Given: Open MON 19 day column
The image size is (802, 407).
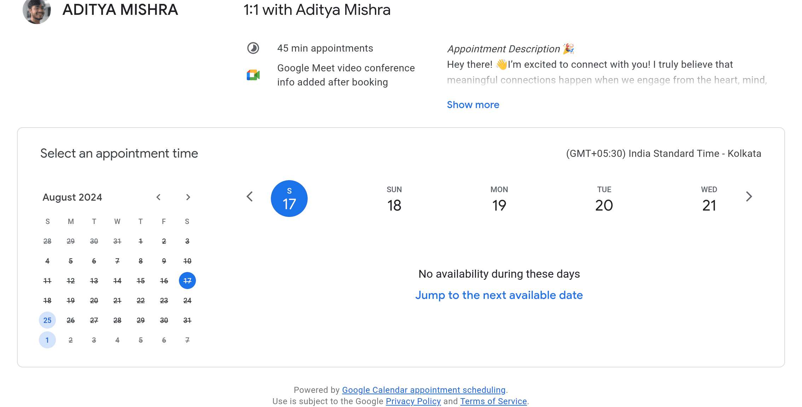Looking at the screenshot, I should [499, 199].
